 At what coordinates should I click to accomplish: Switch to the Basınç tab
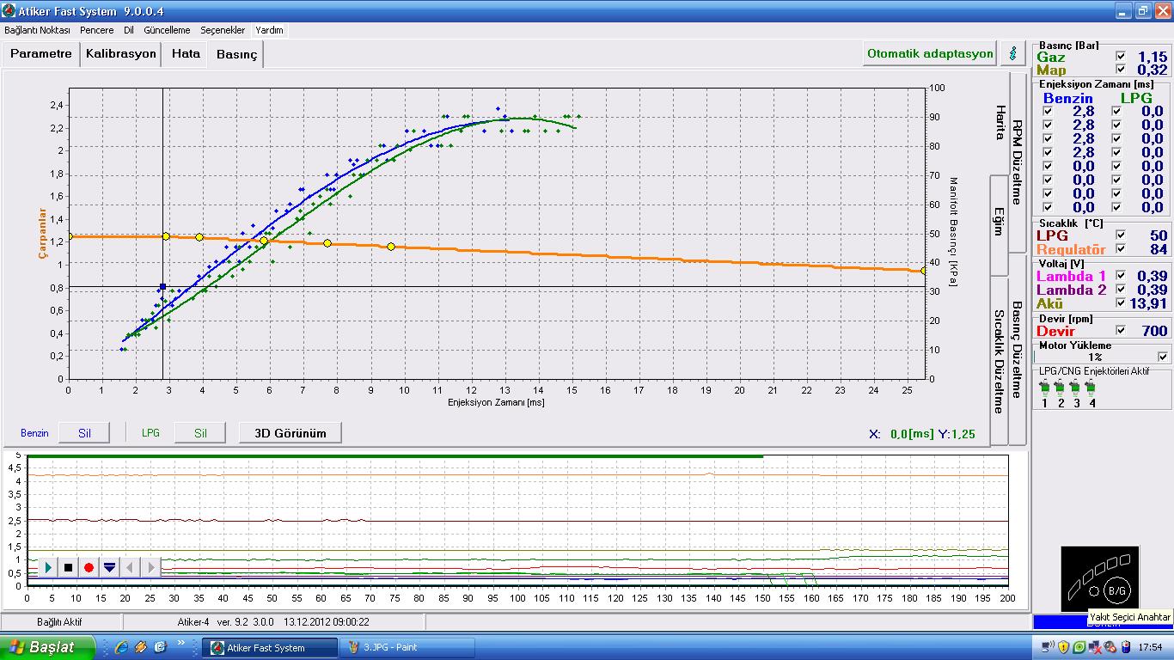click(236, 54)
